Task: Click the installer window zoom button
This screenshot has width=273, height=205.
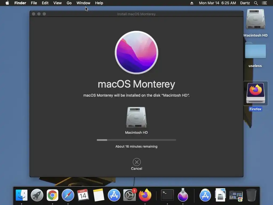Action: 44,14
